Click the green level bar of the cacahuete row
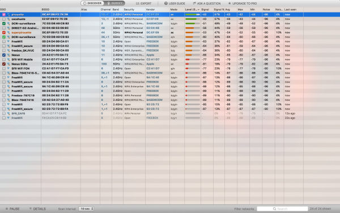This screenshot has width=340, height=213. 193,19
